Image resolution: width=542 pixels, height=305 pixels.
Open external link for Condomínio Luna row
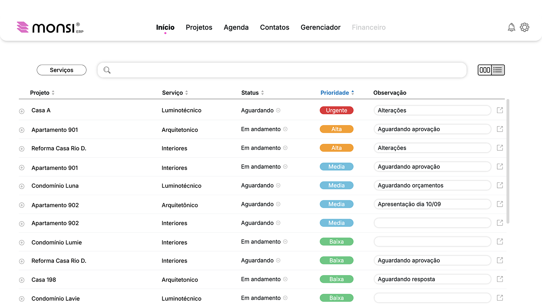[500, 185]
